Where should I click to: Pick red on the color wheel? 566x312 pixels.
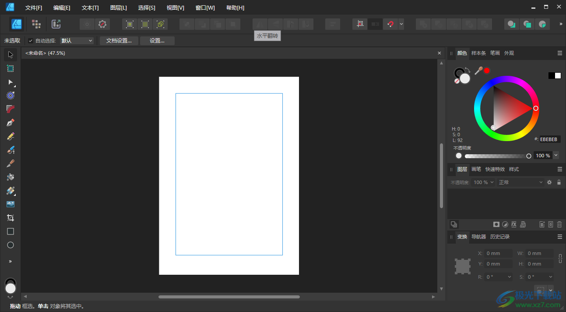tap(536, 108)
